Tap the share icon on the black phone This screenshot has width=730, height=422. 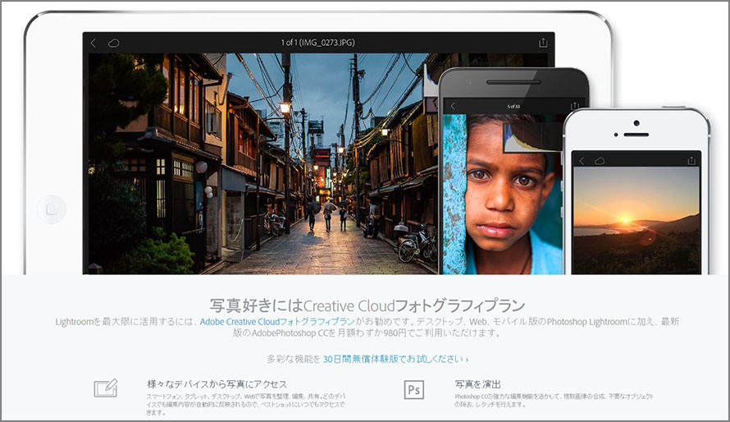click(x=576, y=106)
